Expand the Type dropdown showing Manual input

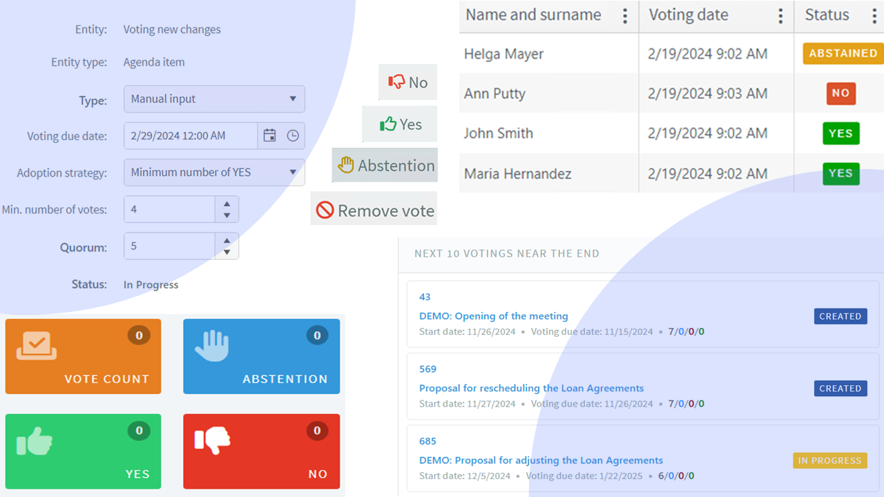coord(214,99)
